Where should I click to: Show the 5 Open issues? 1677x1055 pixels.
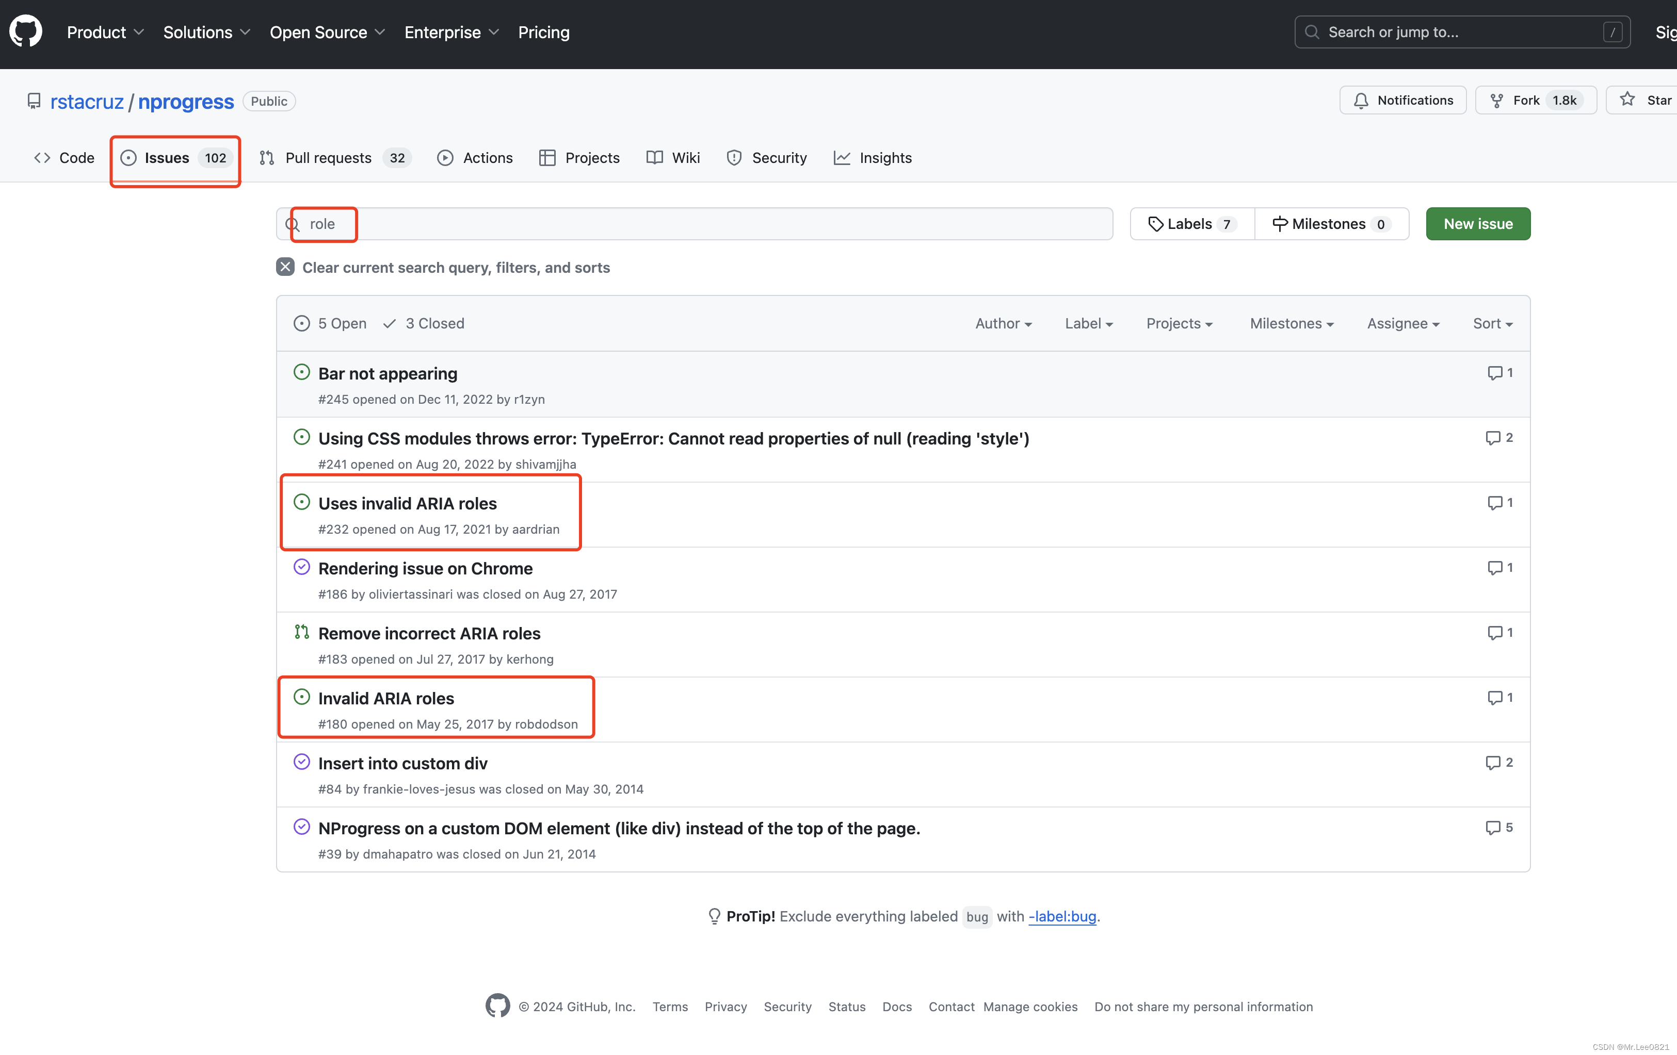tap(330, 324)
